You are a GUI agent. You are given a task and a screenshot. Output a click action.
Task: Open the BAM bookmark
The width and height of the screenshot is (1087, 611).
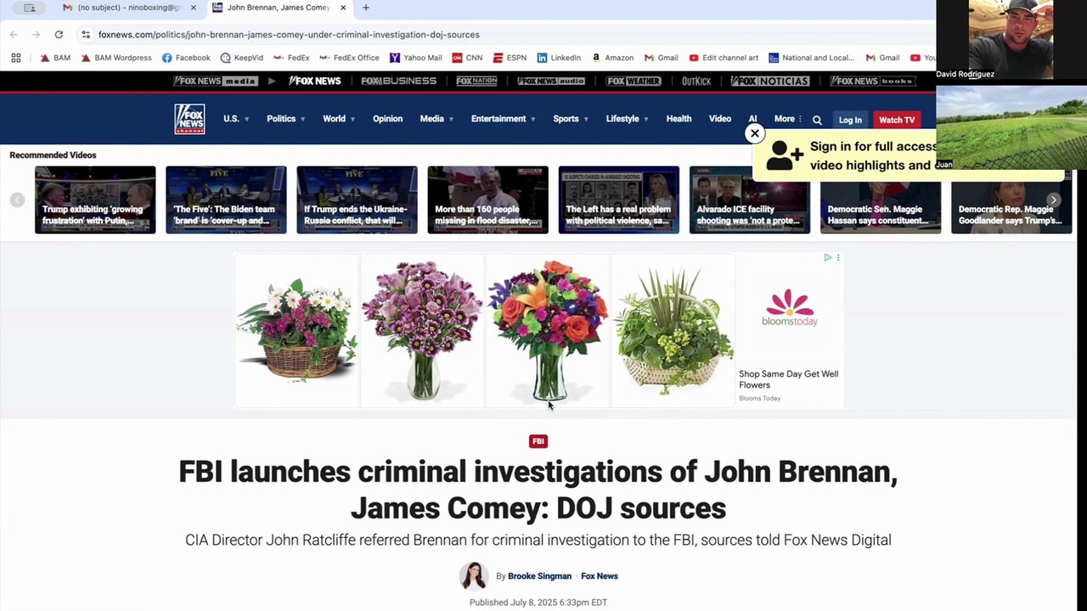tap(56, 58)
